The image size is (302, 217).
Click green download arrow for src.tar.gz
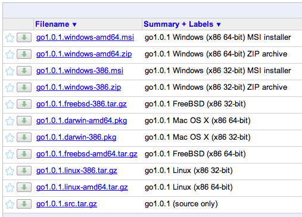(24, 204)
